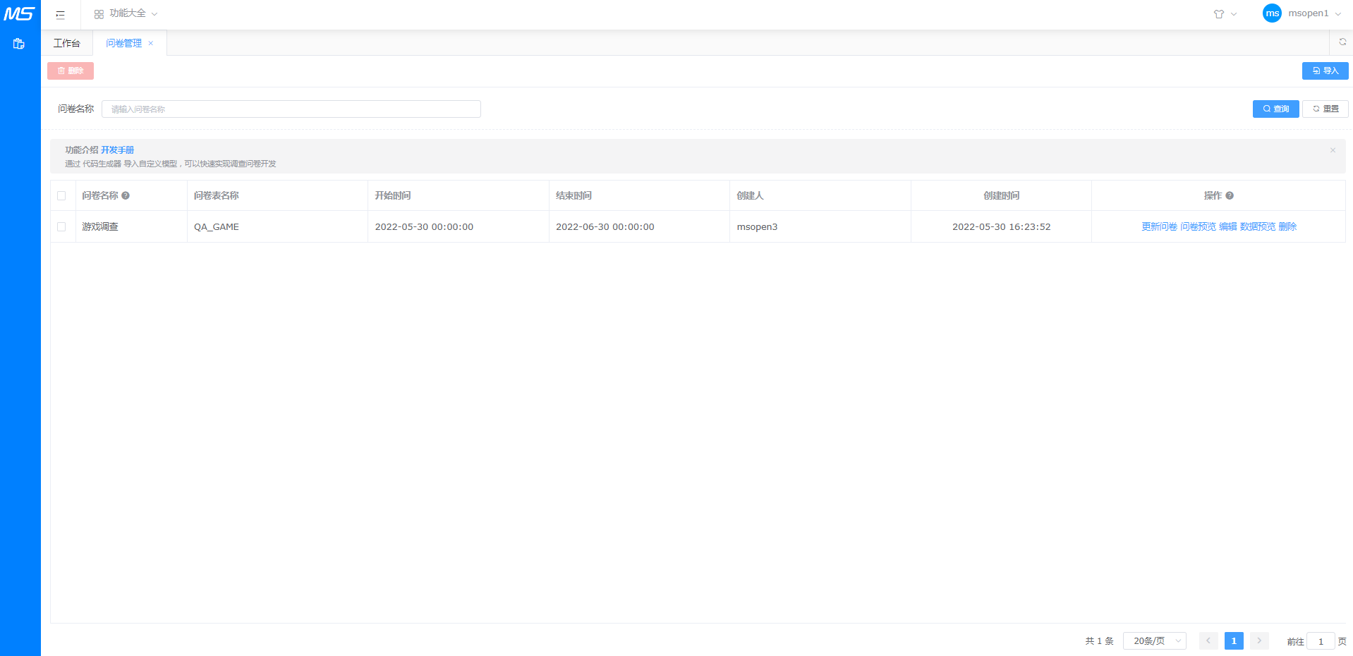The height and width of the screenshot is (656, 1353).
Task: Switch to the 工作台 tab
Action: tap(67, 43)
